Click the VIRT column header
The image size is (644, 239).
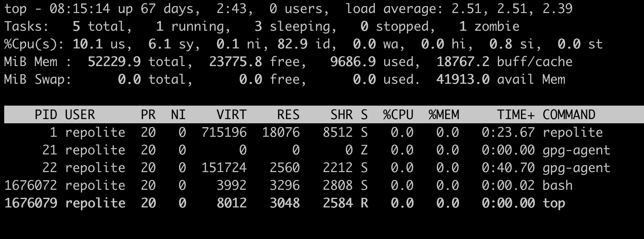[x=231, y=114]
